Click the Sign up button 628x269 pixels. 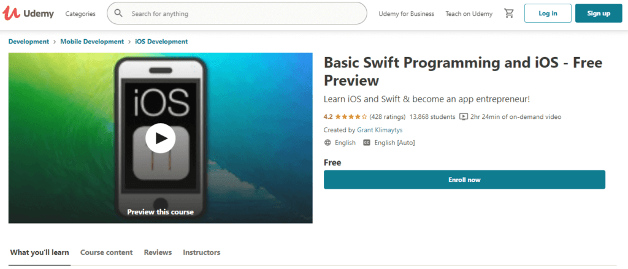click(x=599, y=13)
